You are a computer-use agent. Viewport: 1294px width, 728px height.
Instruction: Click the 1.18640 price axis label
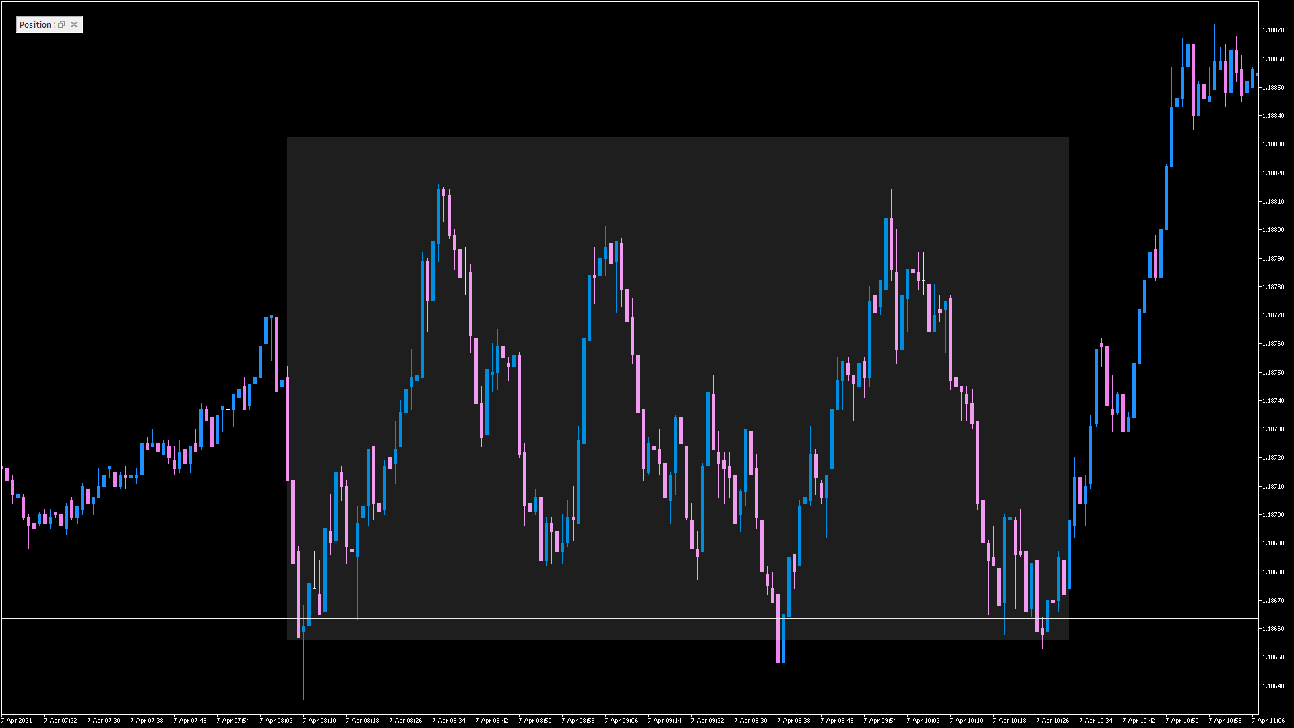click(x=1272, y=686)
